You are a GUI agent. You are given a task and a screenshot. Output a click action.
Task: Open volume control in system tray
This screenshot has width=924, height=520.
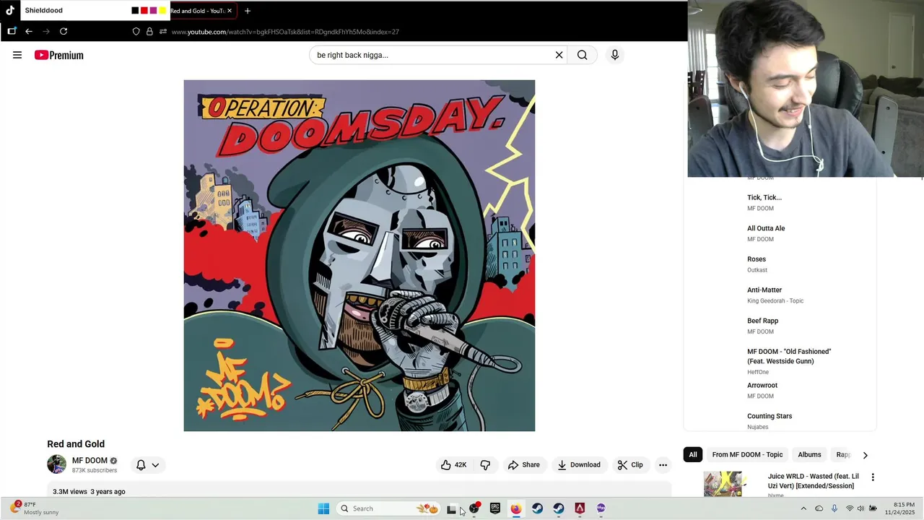click(x=860, y=508)
